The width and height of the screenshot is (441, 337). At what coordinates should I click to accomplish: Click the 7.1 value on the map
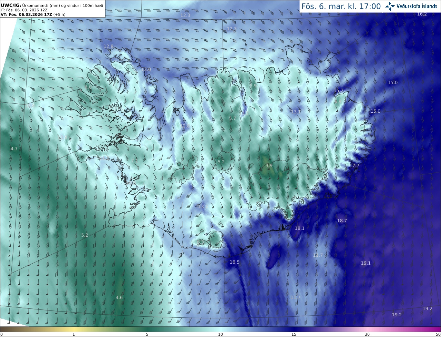(135, 161)
